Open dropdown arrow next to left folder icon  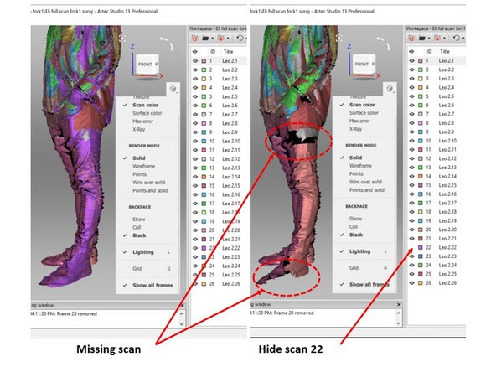coord(212,39)
